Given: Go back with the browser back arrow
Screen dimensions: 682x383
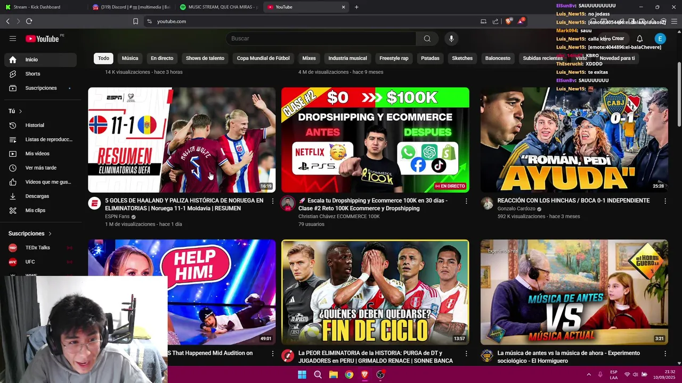Looking at the screenshot, I should [7, 21].
